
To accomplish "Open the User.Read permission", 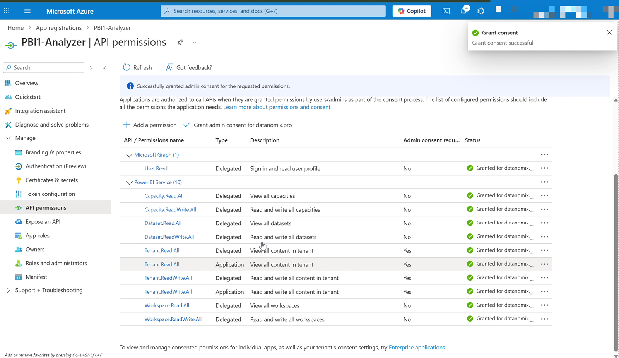I will [x=156, y=168].
